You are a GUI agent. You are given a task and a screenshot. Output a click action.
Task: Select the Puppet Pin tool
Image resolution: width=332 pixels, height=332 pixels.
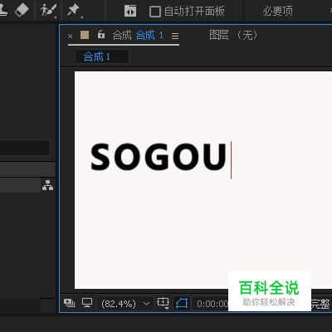pos(74,11)
